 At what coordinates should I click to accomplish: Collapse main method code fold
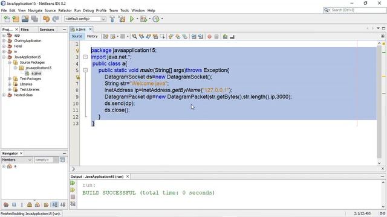coord(85,70)
